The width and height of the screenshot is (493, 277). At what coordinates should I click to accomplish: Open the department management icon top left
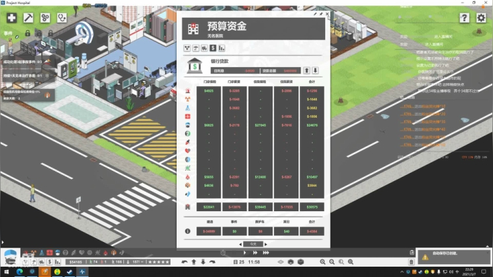pyautogui.click(x=45, y=18)
